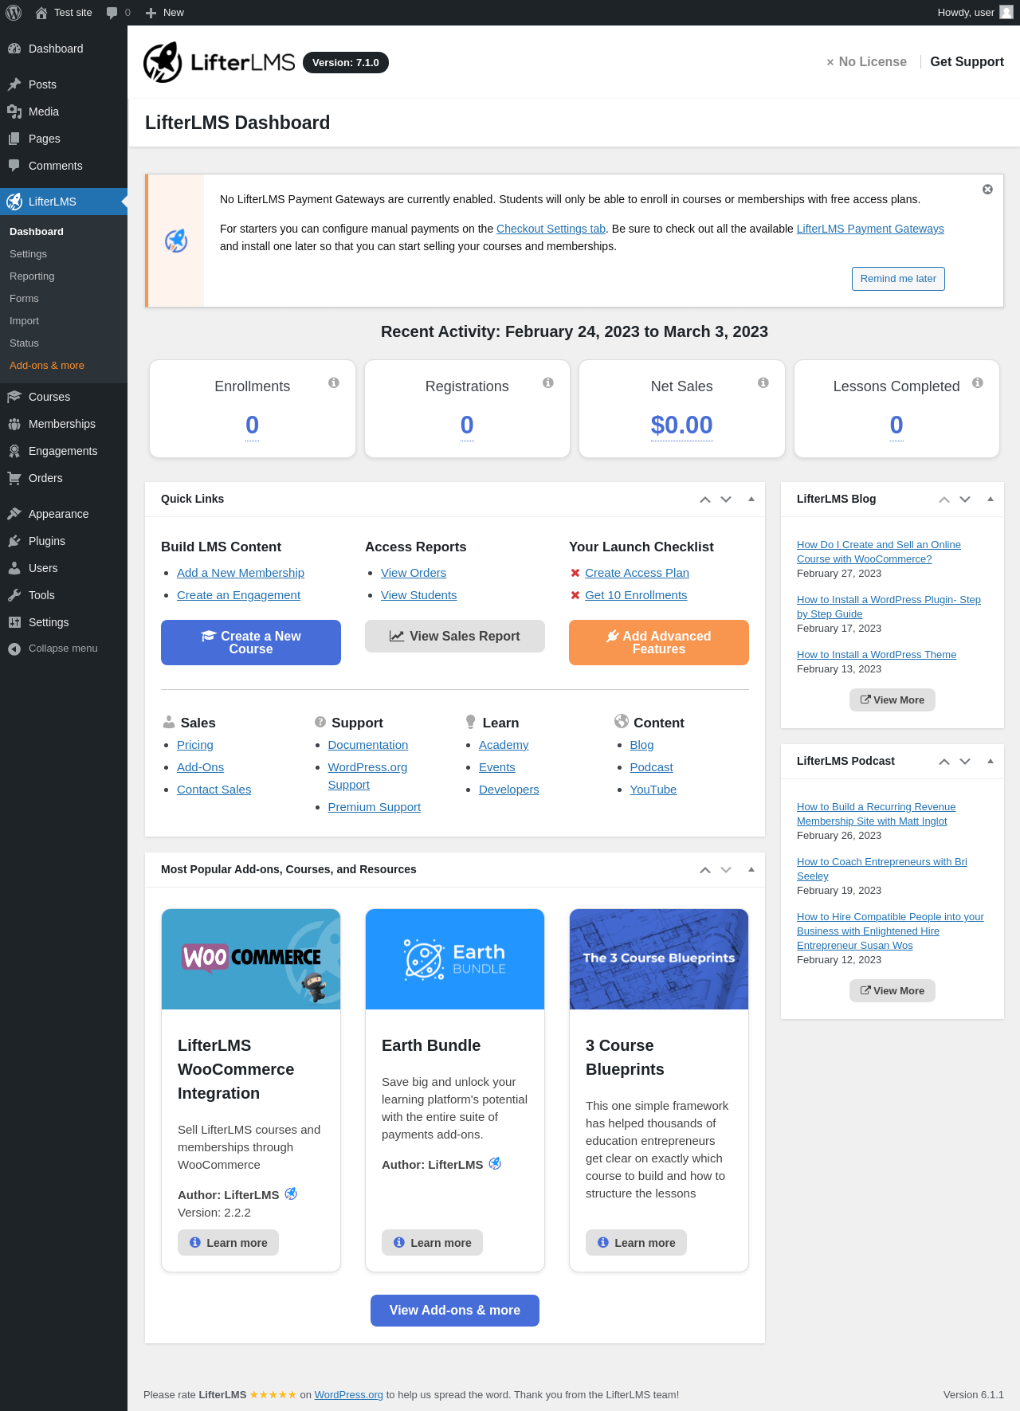Open the Status submenu item

click(x=24, y=343)
